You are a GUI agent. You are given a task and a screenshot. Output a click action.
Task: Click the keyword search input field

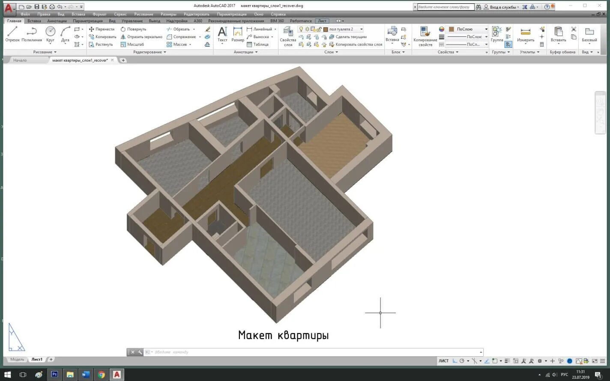point(445,7)
